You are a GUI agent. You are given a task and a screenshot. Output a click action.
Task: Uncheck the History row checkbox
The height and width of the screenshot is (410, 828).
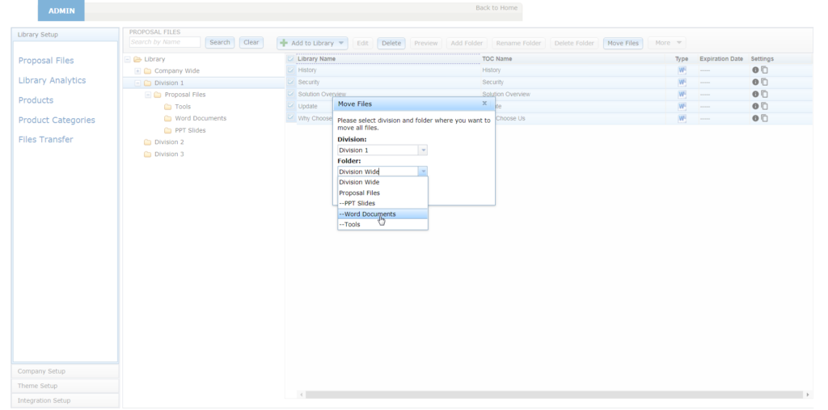(x=291, y=70)
